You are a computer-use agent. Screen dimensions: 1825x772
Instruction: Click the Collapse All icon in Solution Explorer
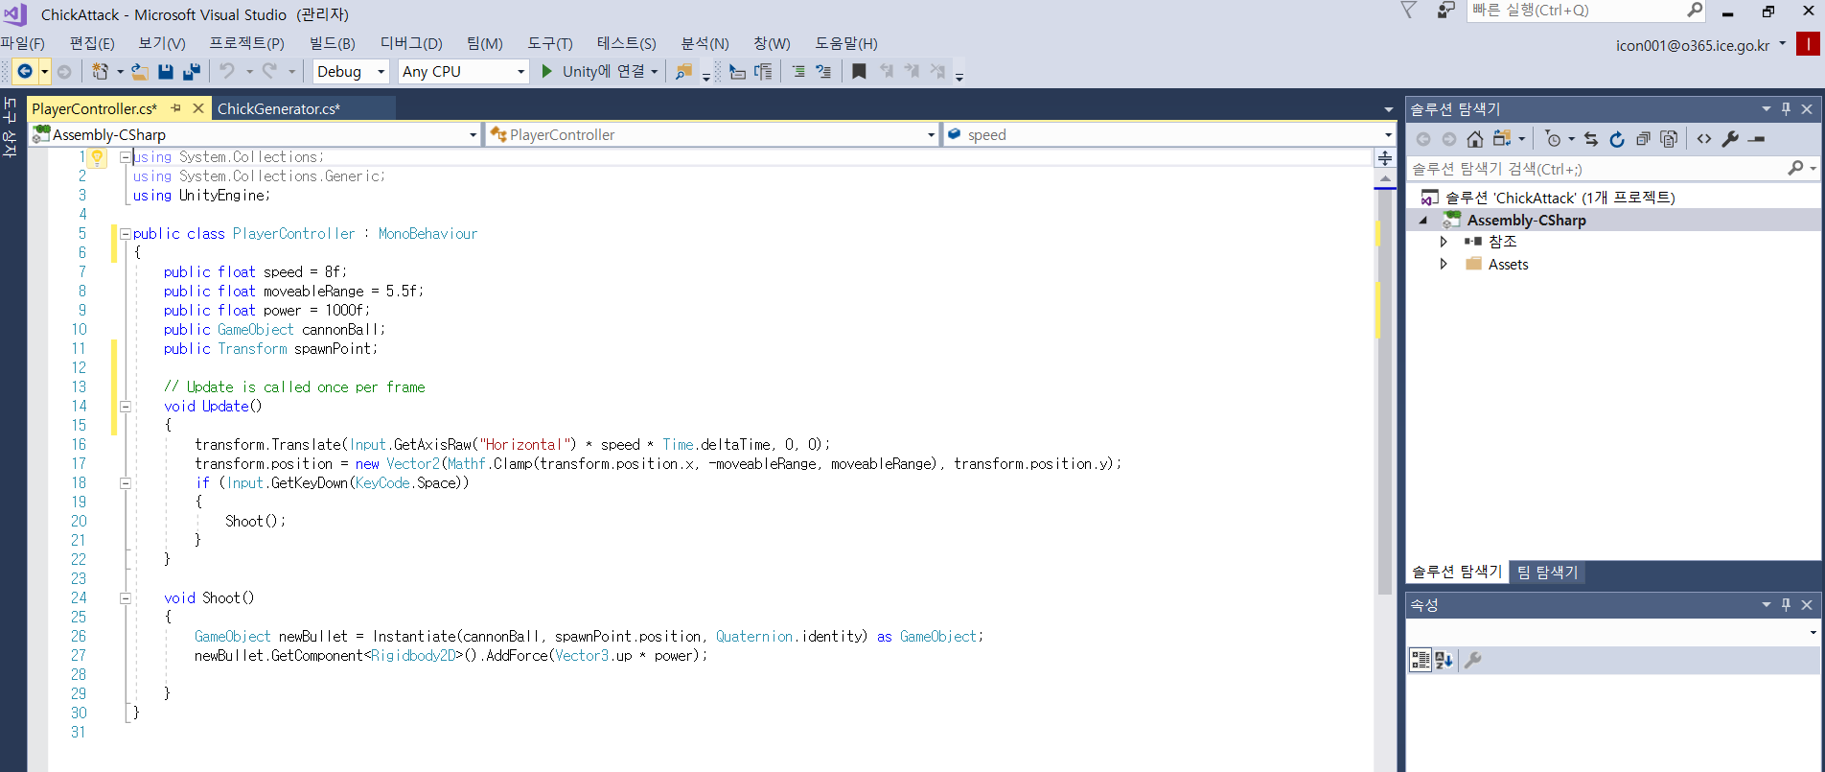1643,139
